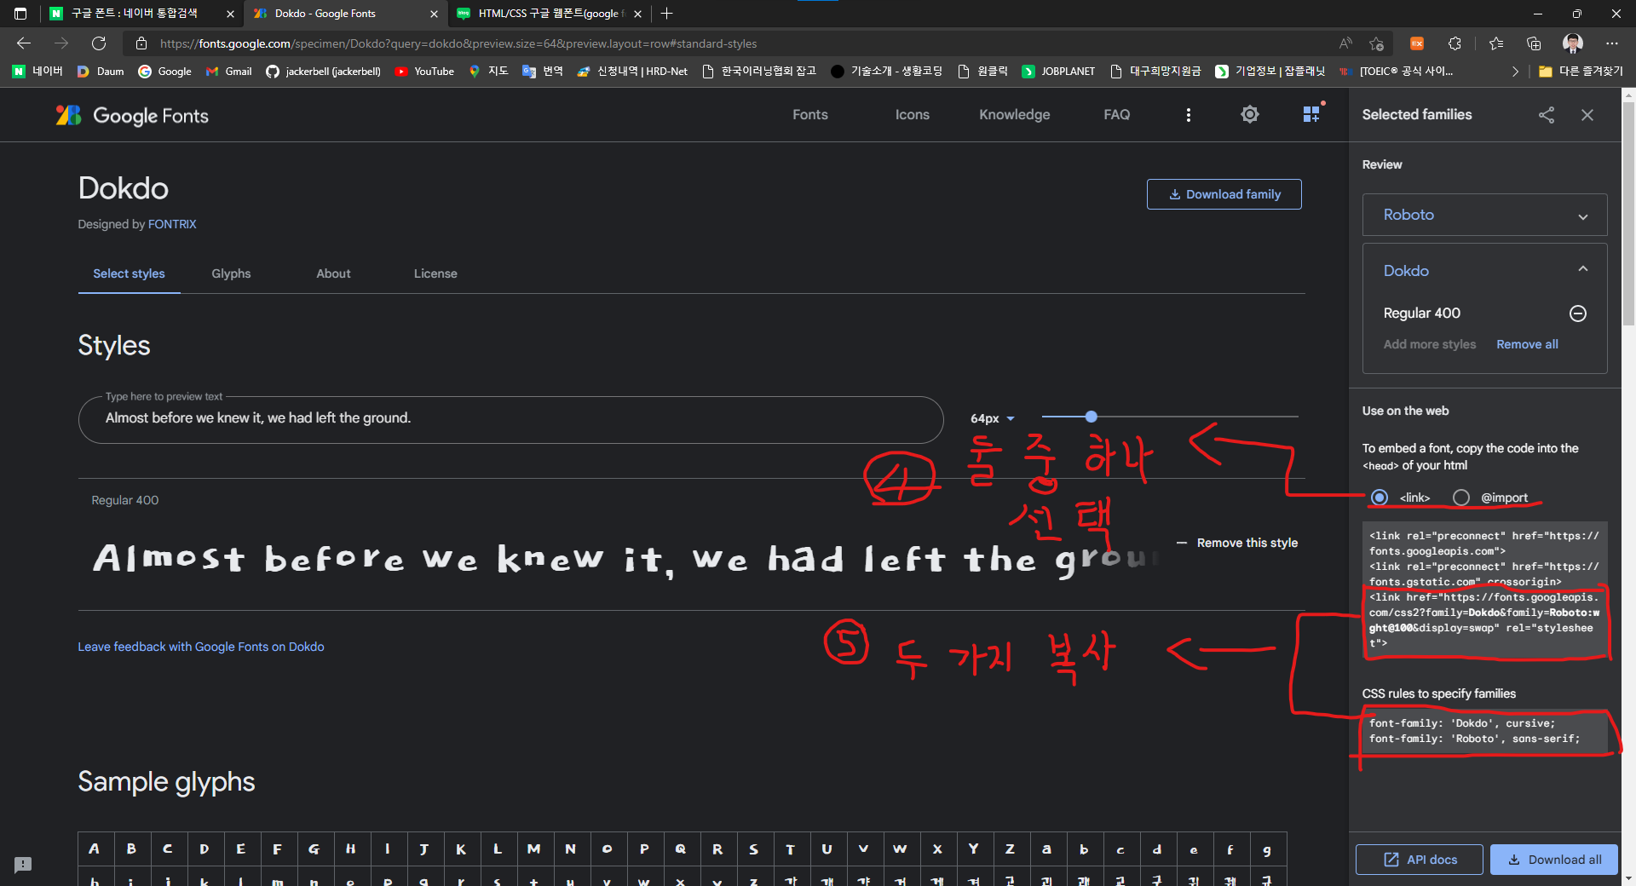Open the Icons navigation item
The width and height of the screenshot is (1636, 886).
(913, 115)
